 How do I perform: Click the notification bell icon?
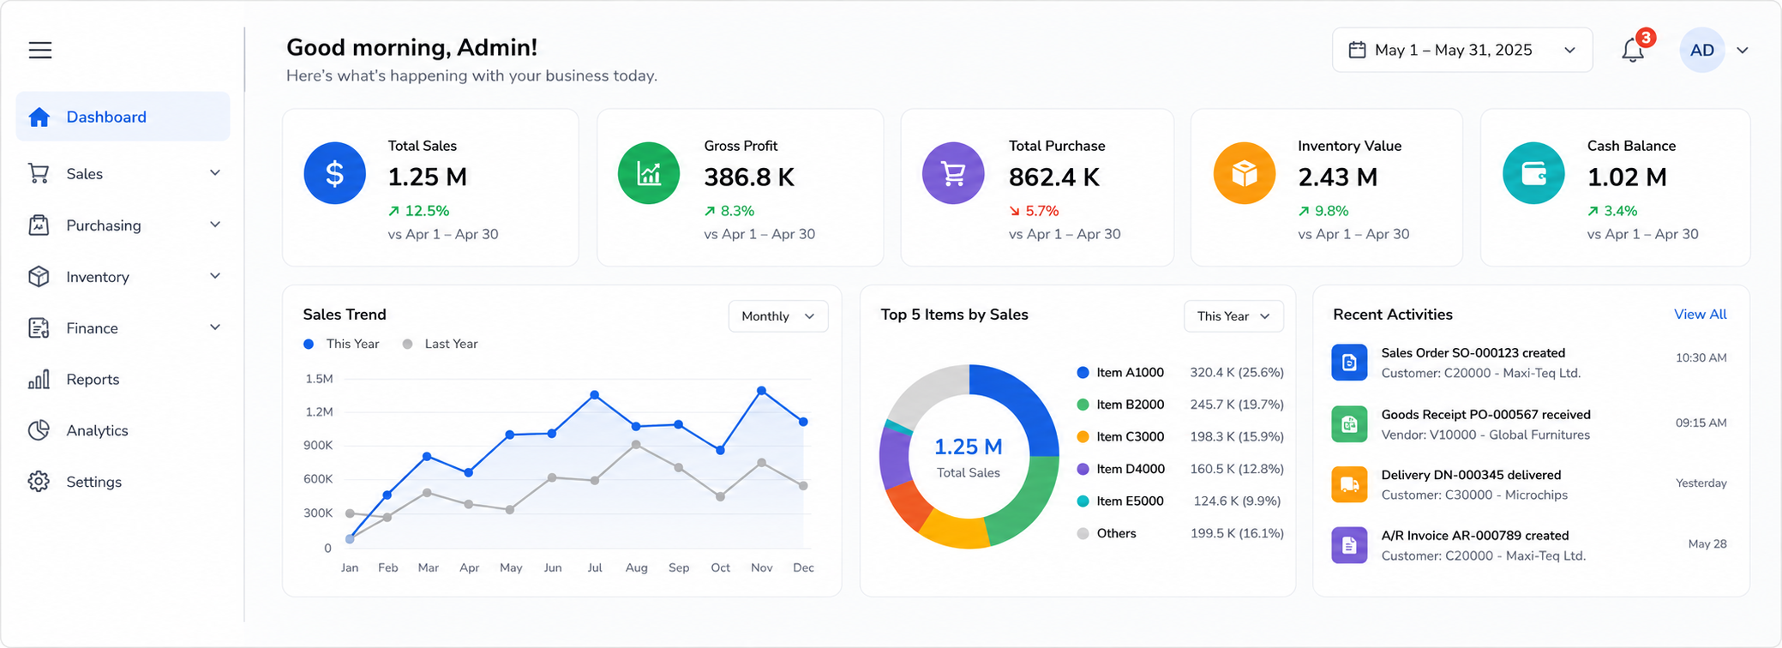1633,51
